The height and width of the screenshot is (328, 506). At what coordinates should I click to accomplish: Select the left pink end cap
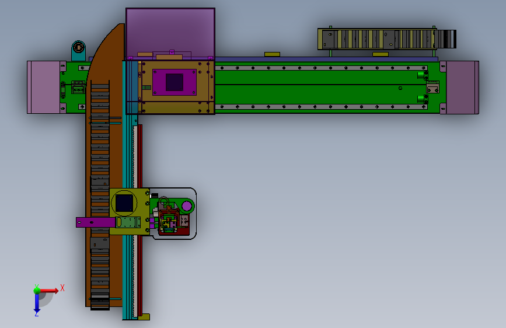[x=44, y=87]
